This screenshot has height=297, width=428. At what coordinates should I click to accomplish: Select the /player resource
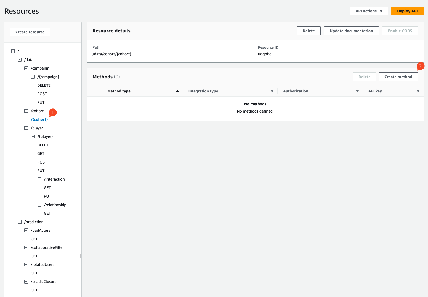click(x=37, y=128)
